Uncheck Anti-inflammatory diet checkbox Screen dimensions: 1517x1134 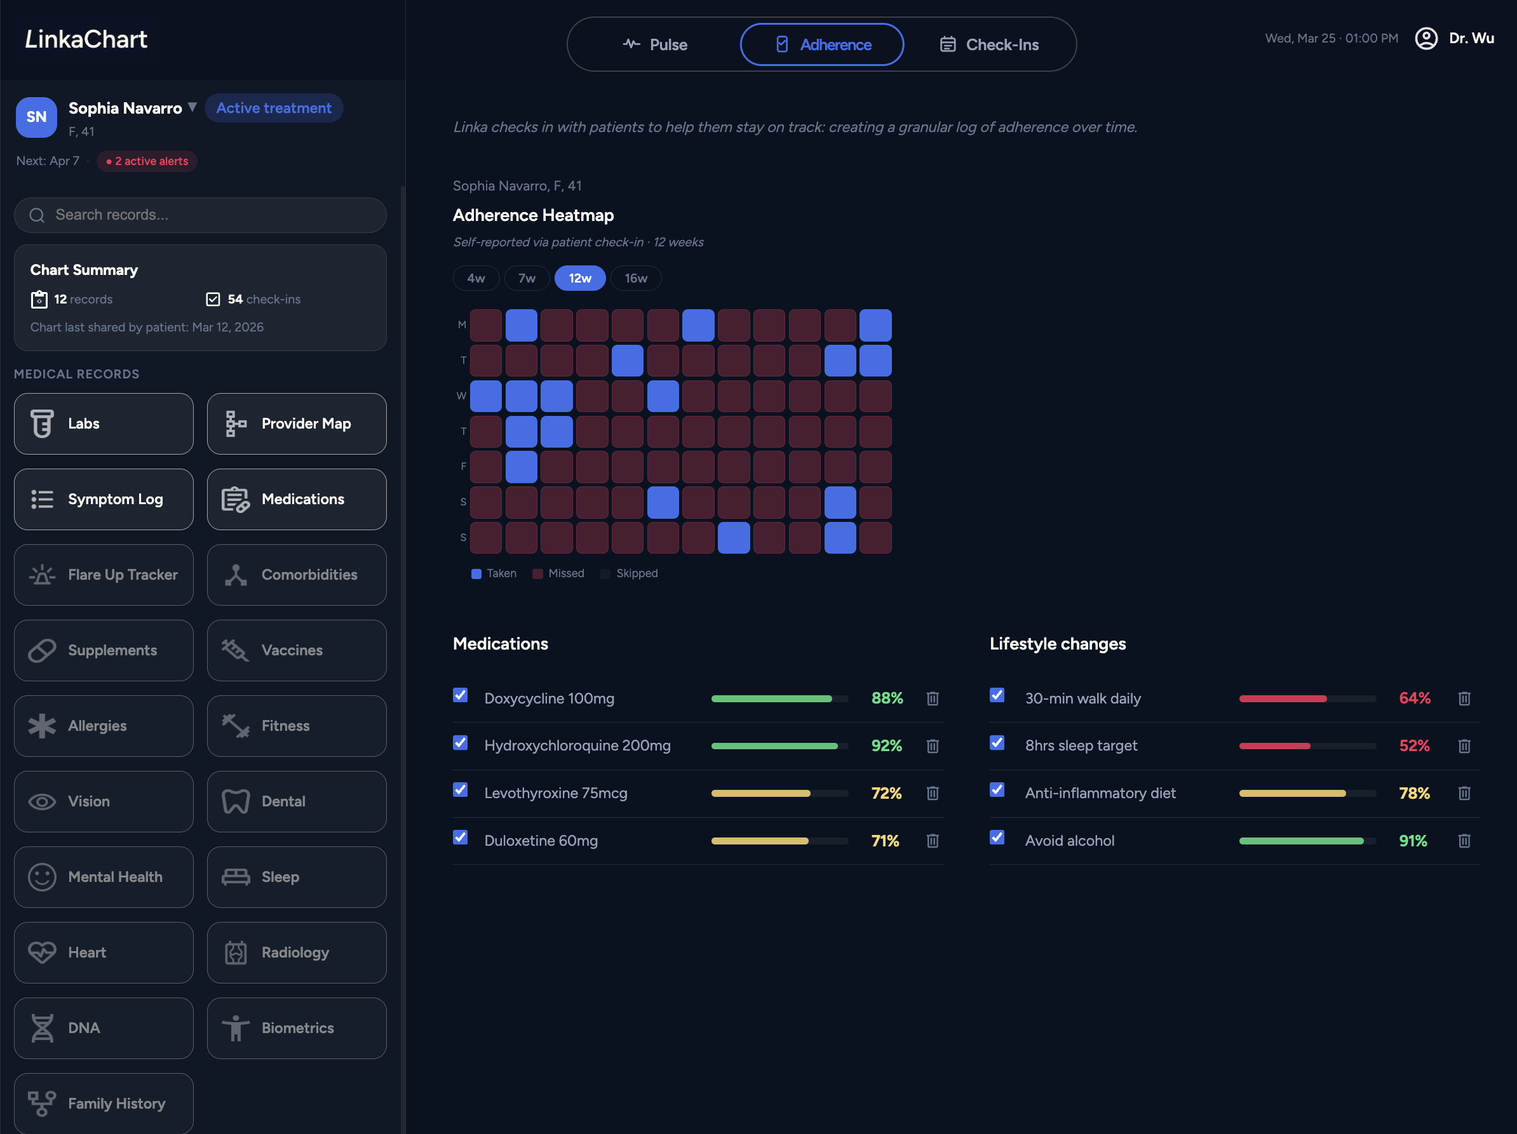click(997, 790)
